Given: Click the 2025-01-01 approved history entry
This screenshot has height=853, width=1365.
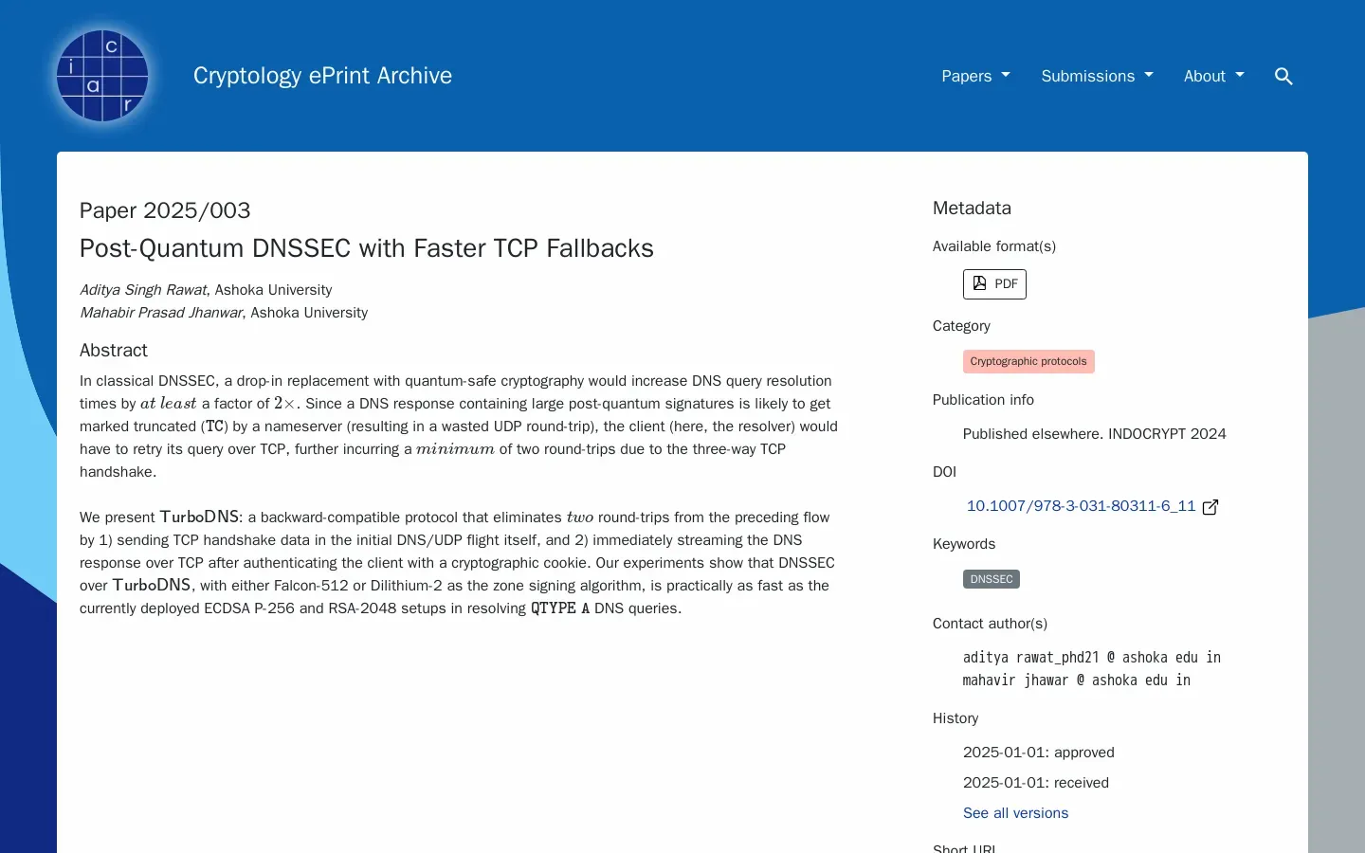Looking at the screenshot, I should (1038, 753).
